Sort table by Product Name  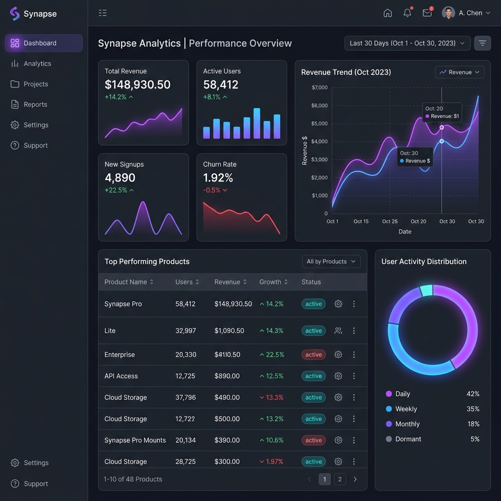pos(129,282)
